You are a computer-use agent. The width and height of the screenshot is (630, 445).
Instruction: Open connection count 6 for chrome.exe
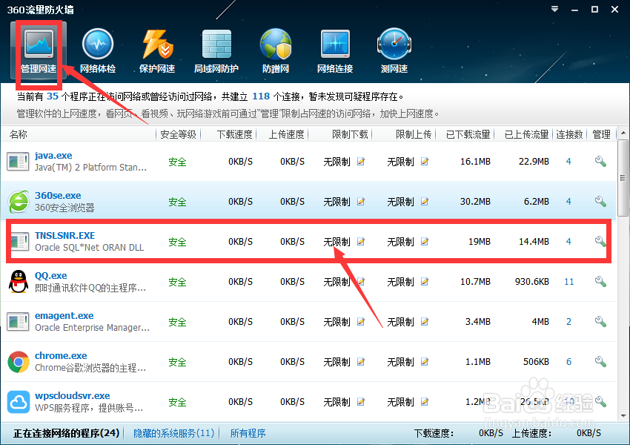click(568, 362)
